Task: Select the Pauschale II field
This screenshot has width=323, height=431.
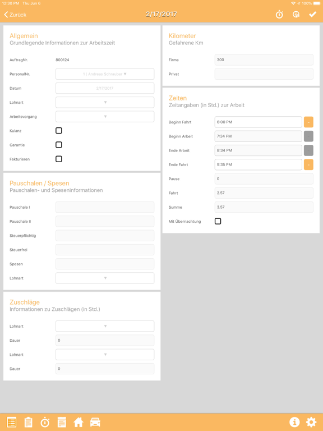Action: point(105,221)
